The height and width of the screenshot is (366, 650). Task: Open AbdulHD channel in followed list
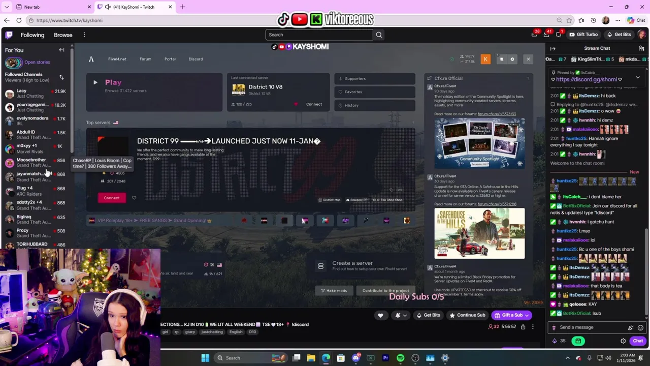tap(36, 135)
